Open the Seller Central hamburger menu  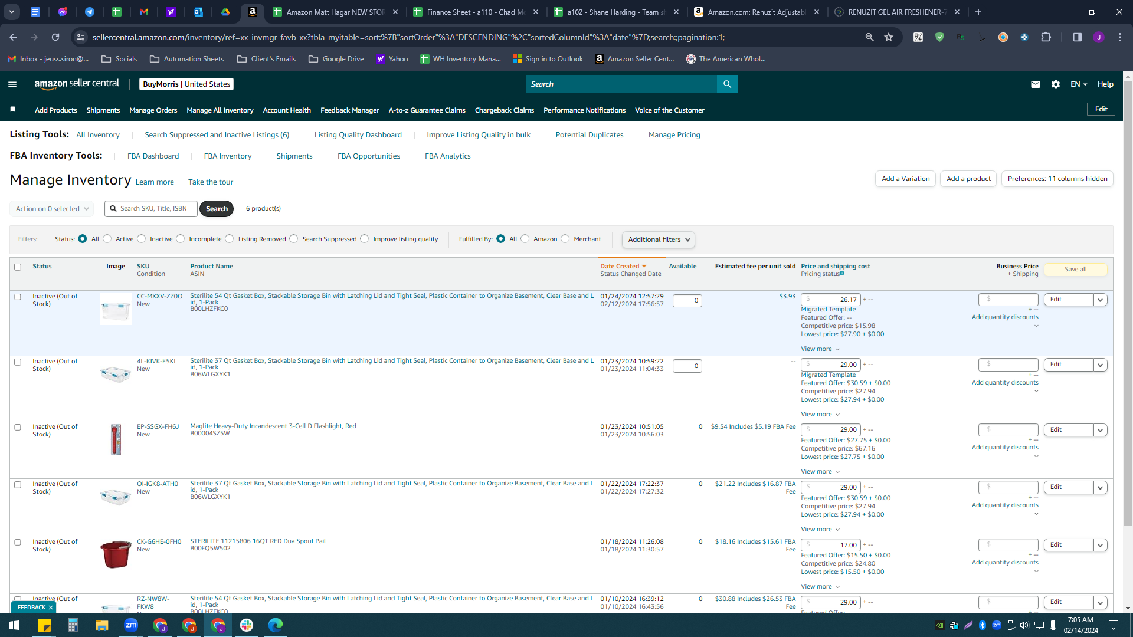(12, 84)
